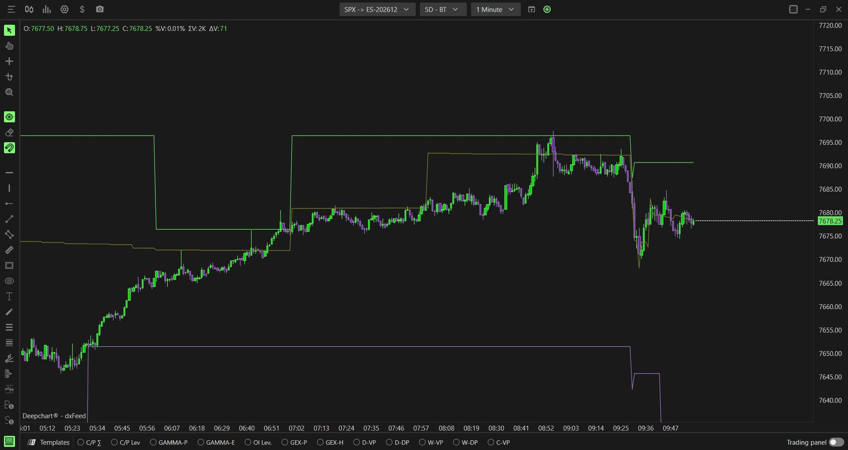
Task: Select the hand pan tool
Action: pyautogui.click(x=9, y=46)
